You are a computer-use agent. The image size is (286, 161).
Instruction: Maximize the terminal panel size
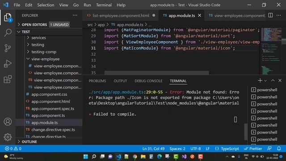[273, 80]
